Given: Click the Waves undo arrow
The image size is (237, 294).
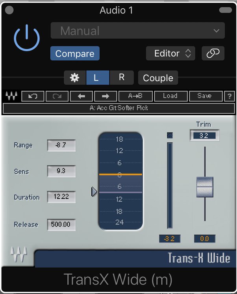Looking at the screenshot, I should (33, 96).
